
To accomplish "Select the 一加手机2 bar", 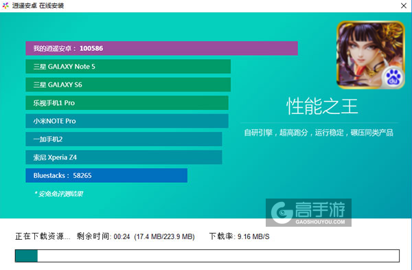I will pos(124,139).
